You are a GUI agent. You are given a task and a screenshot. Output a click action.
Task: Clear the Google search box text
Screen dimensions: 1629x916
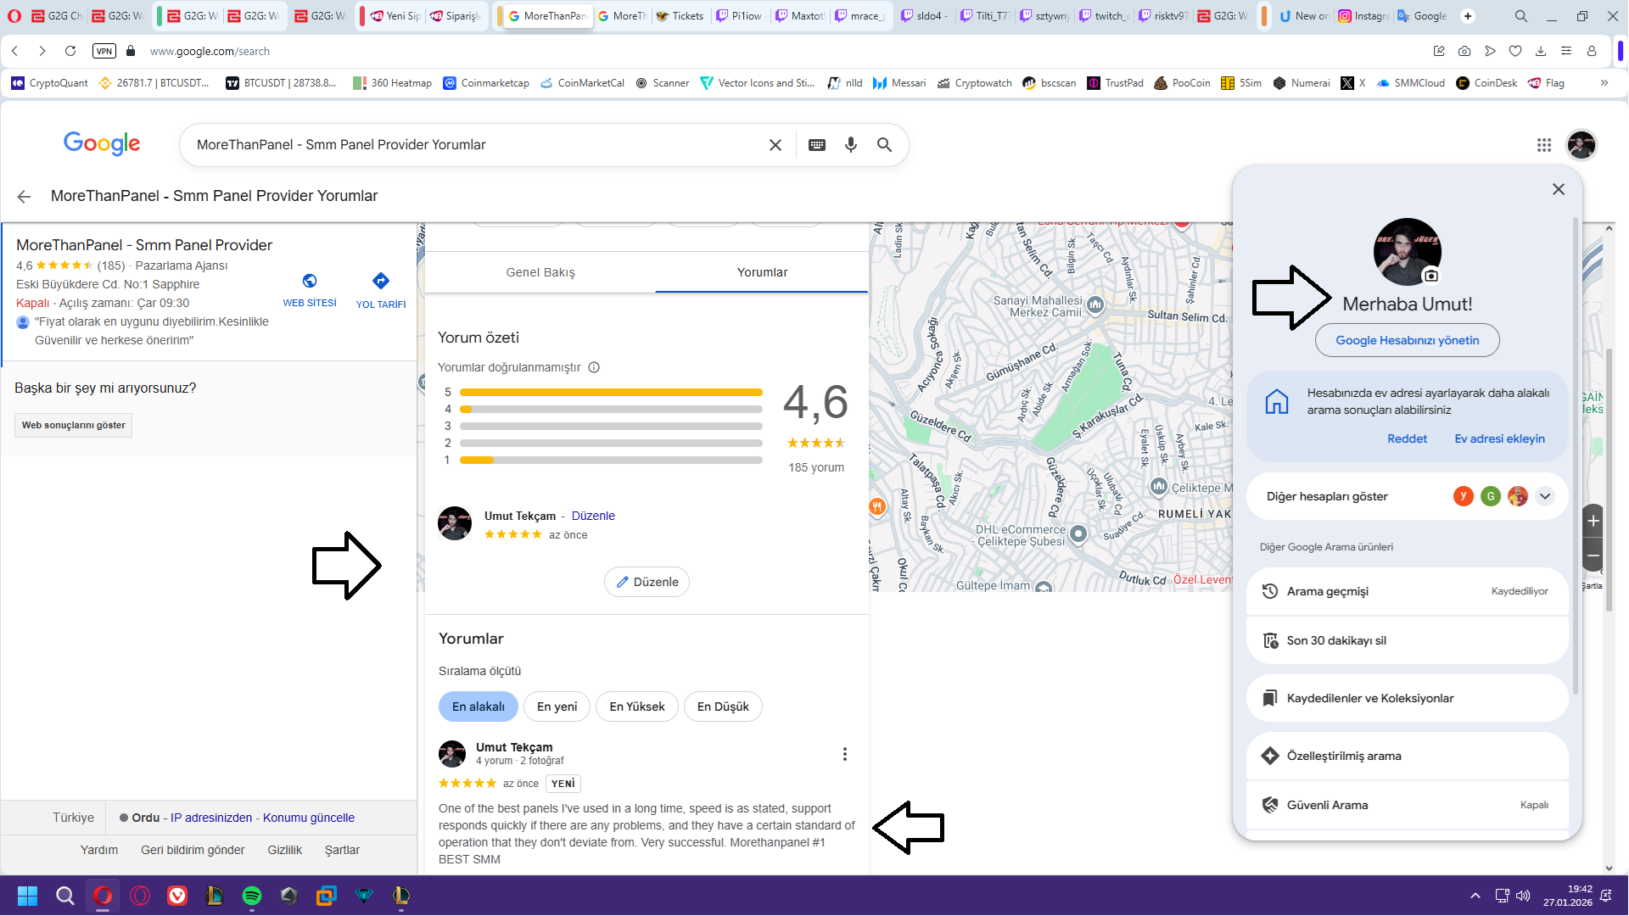775,145
